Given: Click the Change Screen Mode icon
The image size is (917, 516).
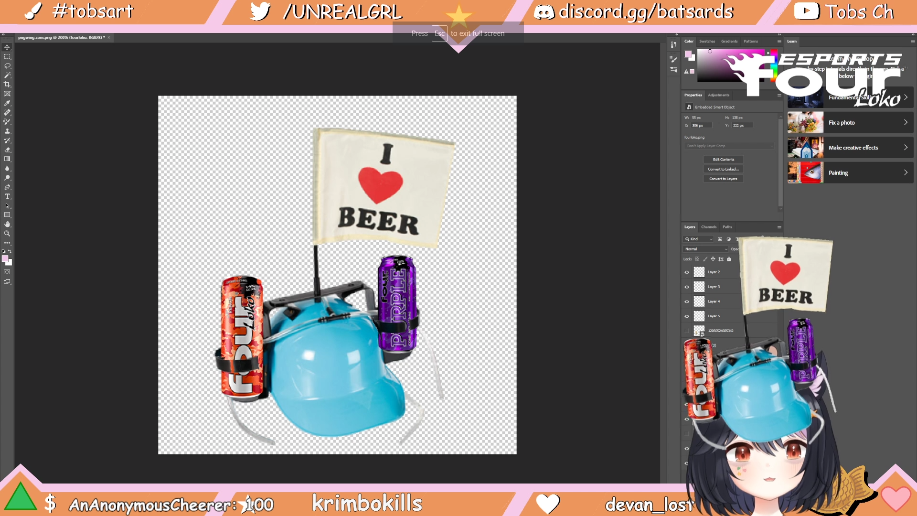Looking at the screenshot, I should click(x=7, y=282).
